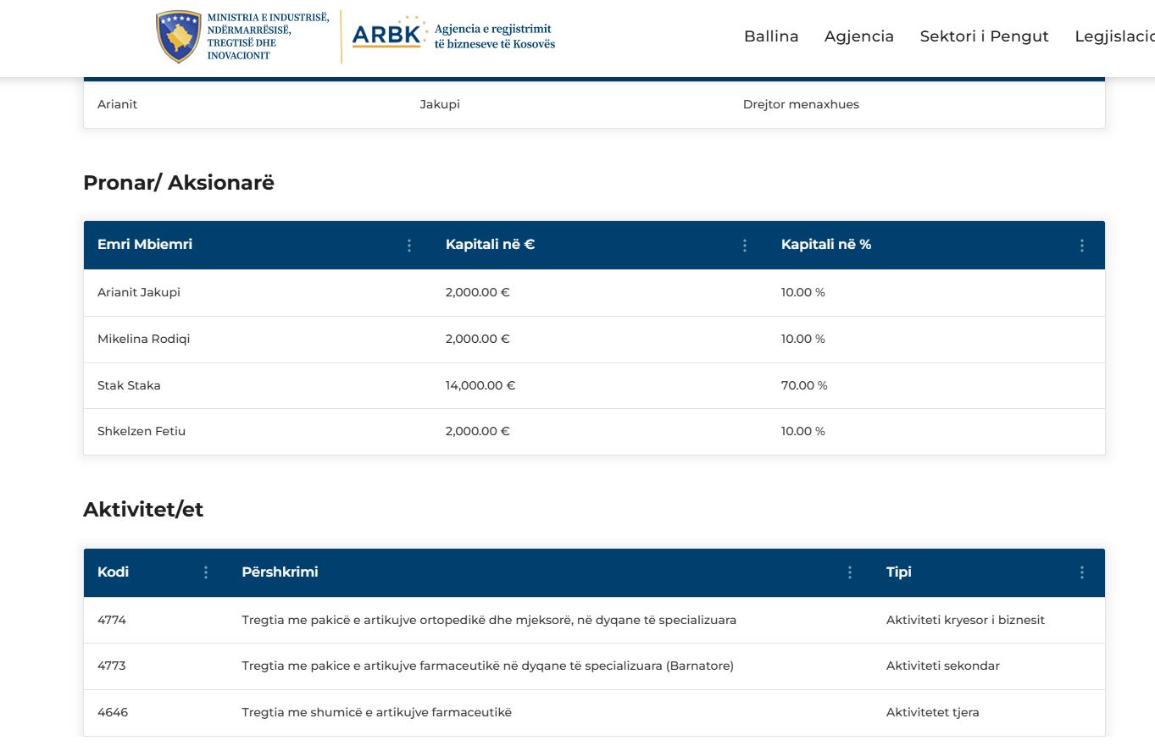
Task: Go to Ballina in navigation
Action: [x=771, y=36]
